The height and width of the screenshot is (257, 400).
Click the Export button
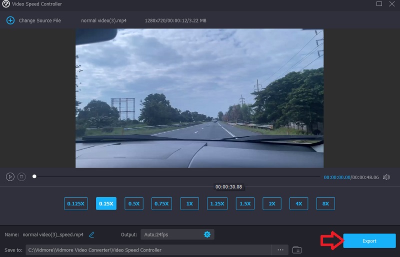click(369, 241)
